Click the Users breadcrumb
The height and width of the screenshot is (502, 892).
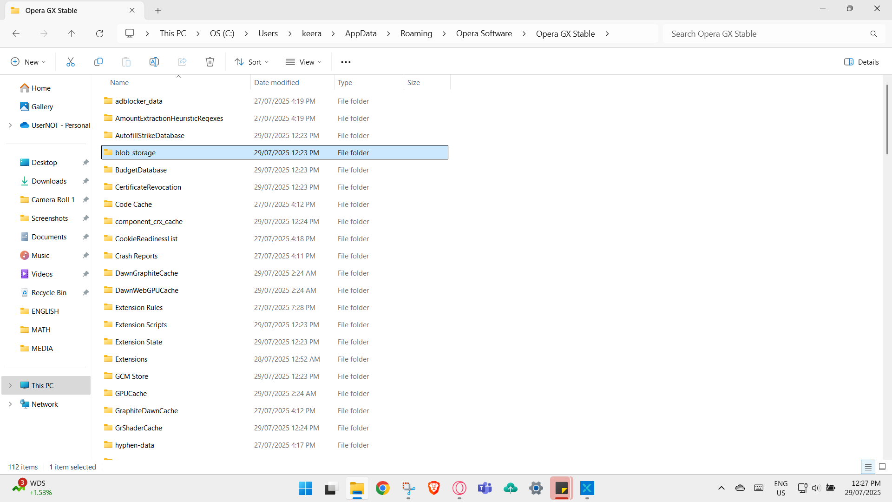coord(268,33)
